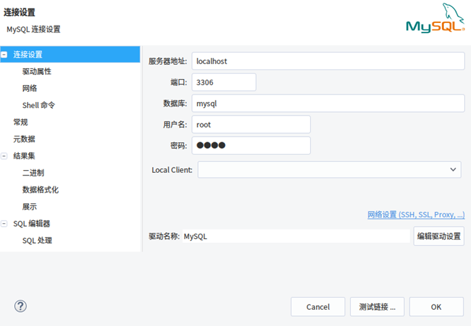Viewport: 471px width, 326px height.
Task: Focus the 服务器地址 field containing localhost
Action: [328, 61]
